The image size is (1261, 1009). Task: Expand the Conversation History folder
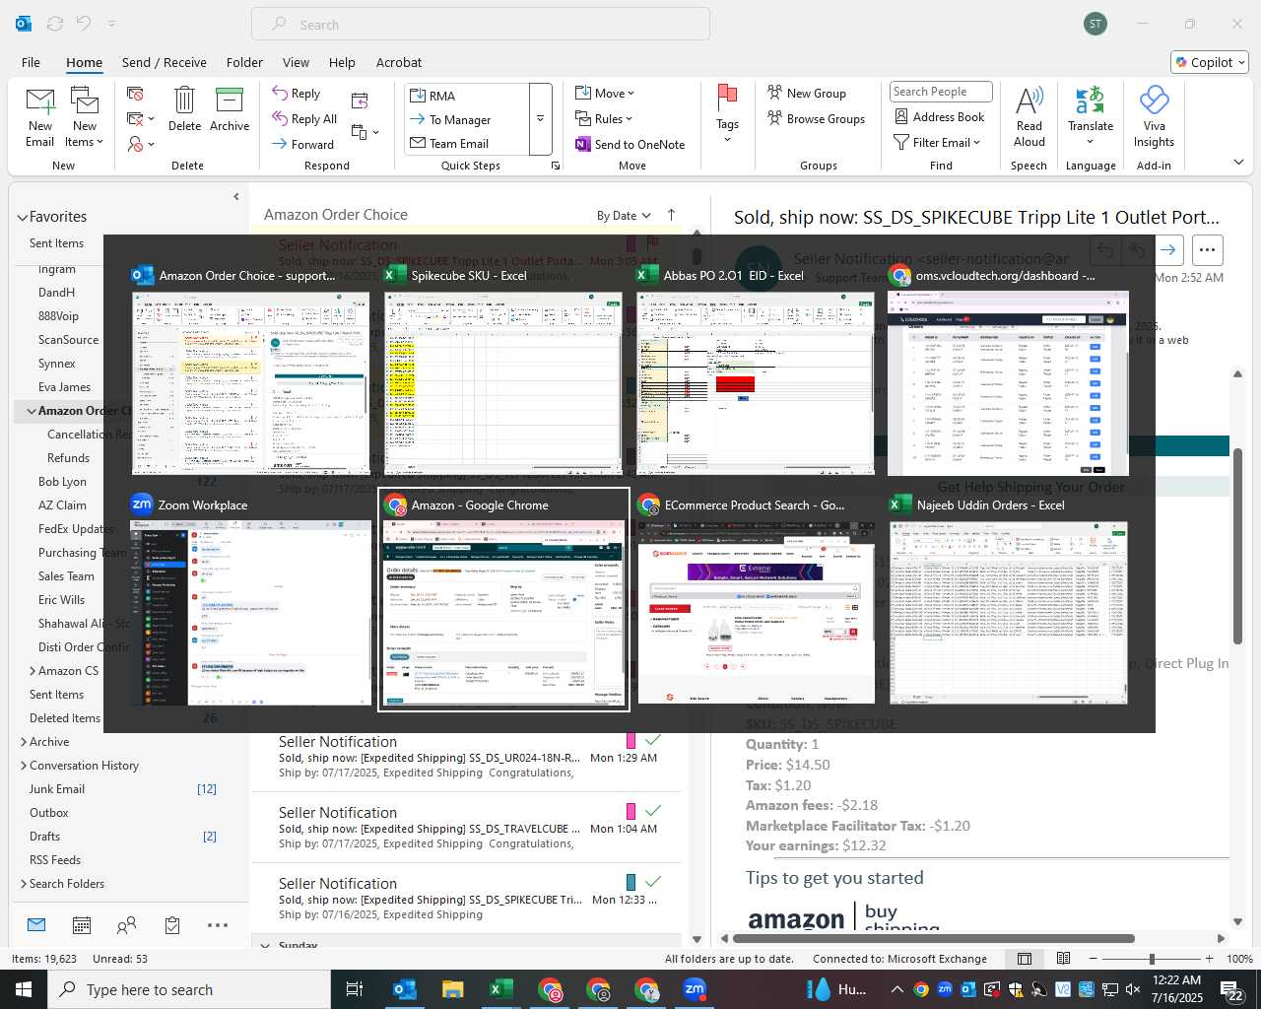(24, 766)
